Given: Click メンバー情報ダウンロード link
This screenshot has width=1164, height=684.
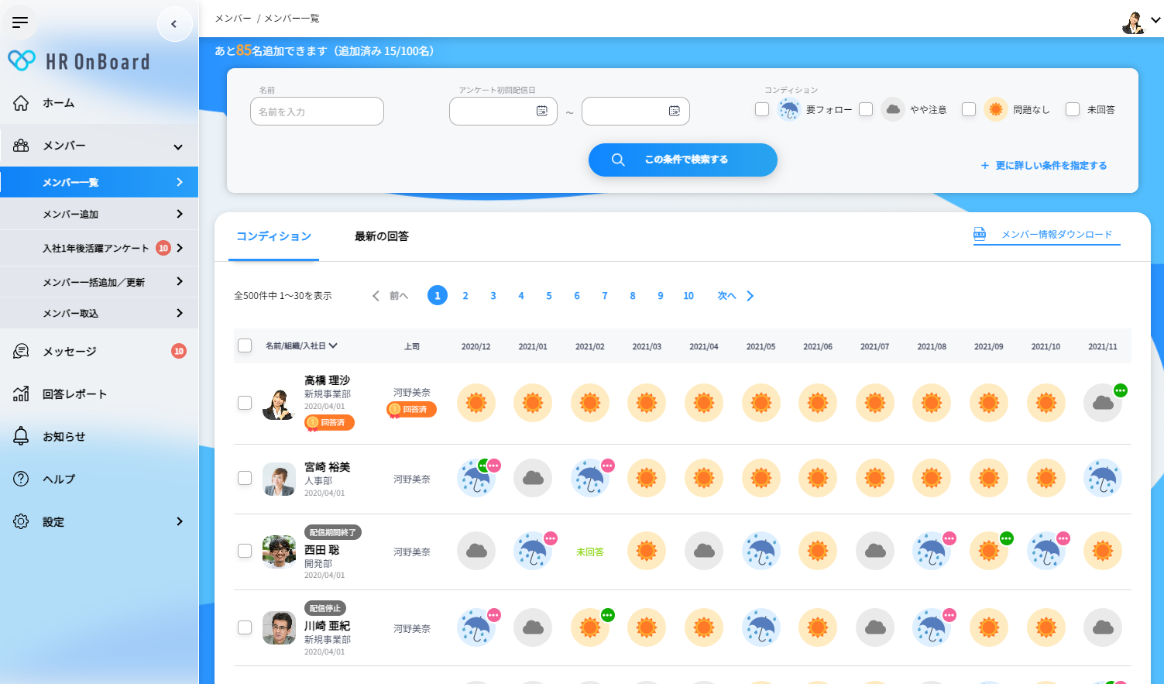Looking at the screenshot, I should pyautogui.click(x=1047, y=235).
